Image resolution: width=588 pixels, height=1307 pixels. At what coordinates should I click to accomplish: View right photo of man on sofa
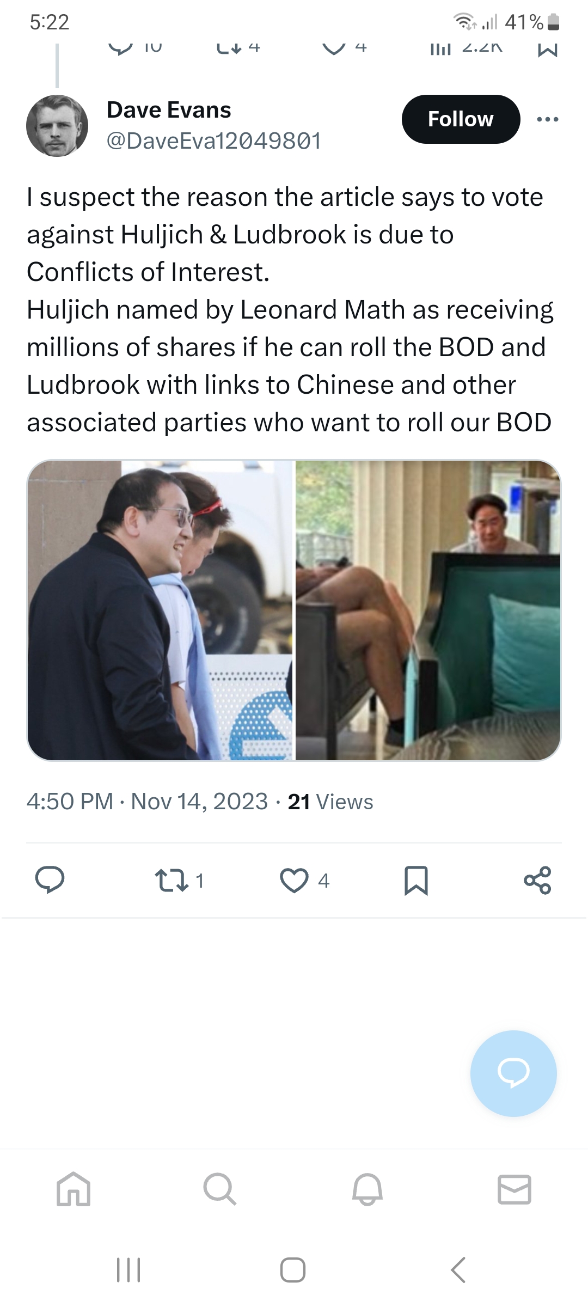[x=428, y=610]
